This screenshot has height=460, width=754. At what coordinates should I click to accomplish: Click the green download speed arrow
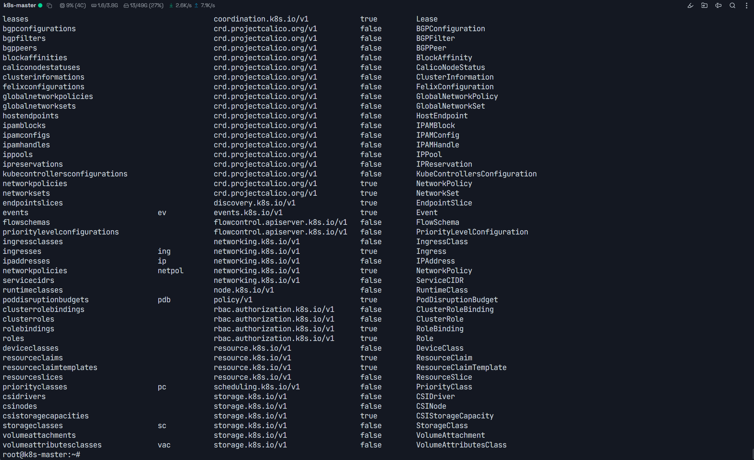[x=171, y=5]
